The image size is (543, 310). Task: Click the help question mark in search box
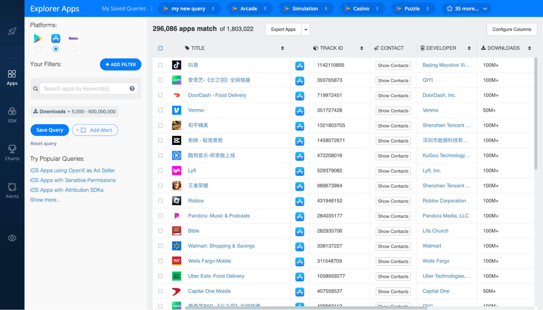point(132,88)
